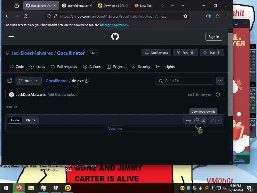
Task: Open main branch dropdown
Action: [29, 81]
